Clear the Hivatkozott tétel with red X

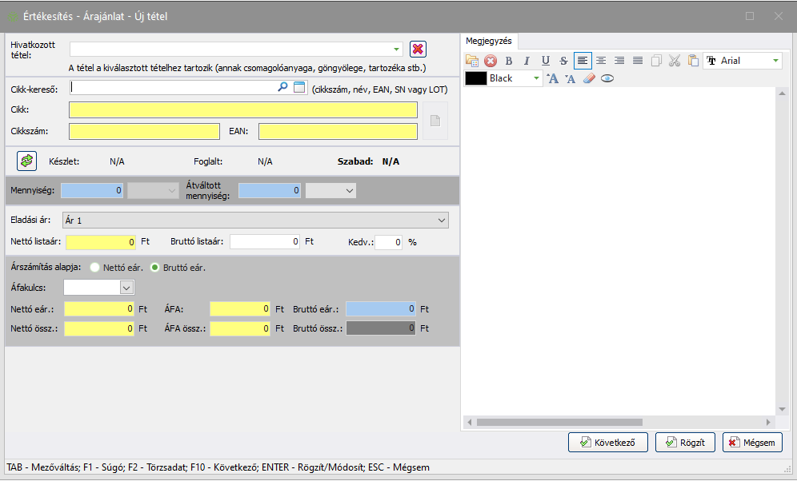[418, 49]
